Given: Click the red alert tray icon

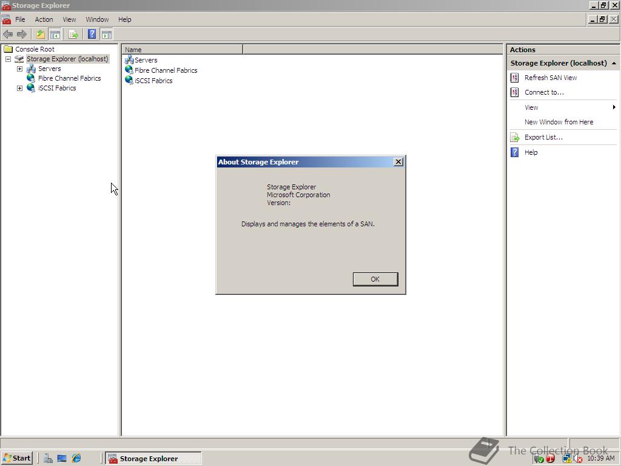Looking at the screenshot, I should point(550,459).
